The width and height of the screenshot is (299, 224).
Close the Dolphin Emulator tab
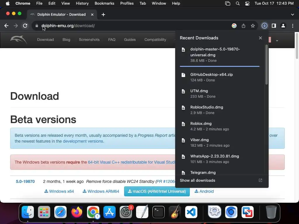(x=92, y=15)
